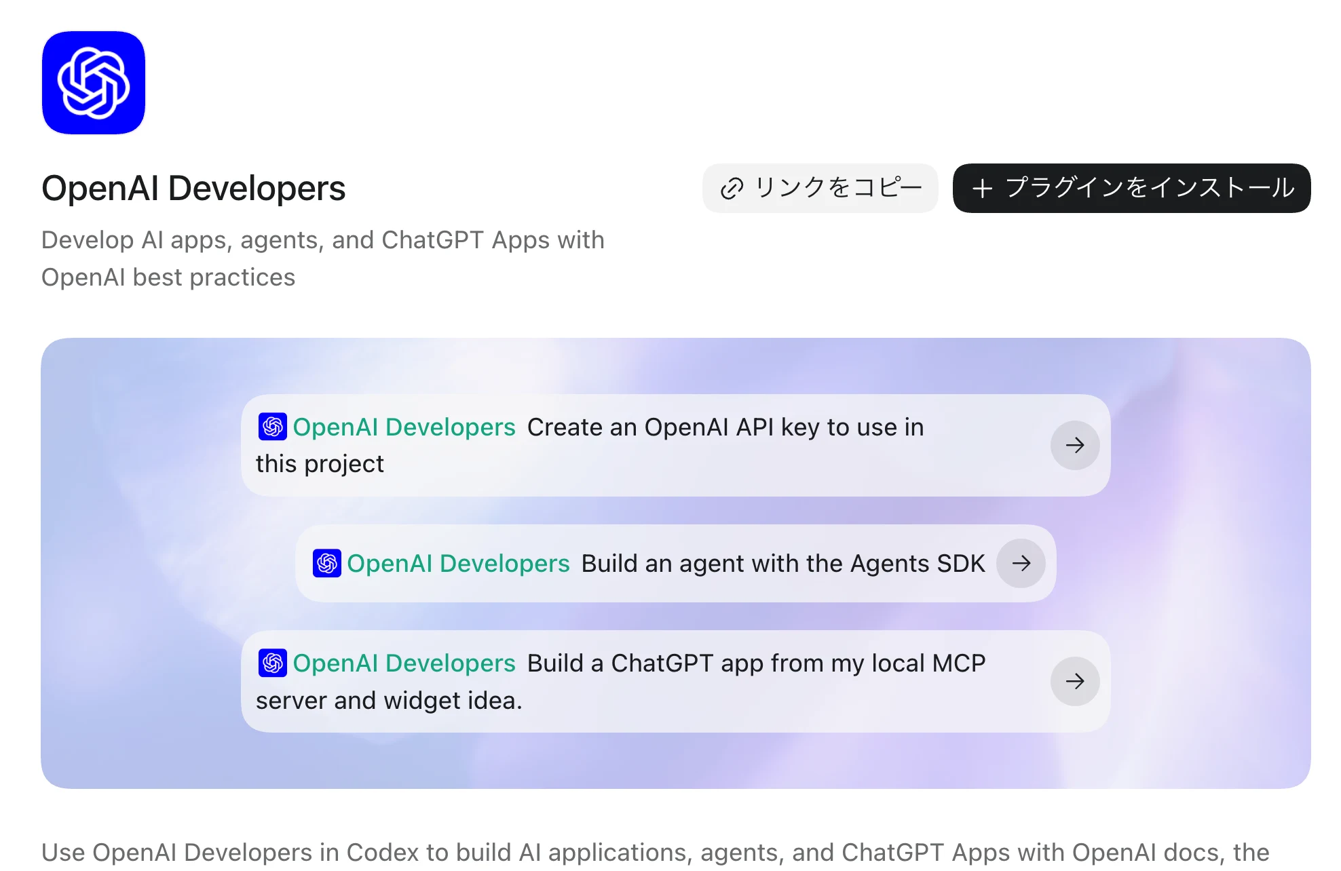The image size is (1341, 871).
Task: Click the 'OpenAI Developers' page heading
Action: point(193,188)
